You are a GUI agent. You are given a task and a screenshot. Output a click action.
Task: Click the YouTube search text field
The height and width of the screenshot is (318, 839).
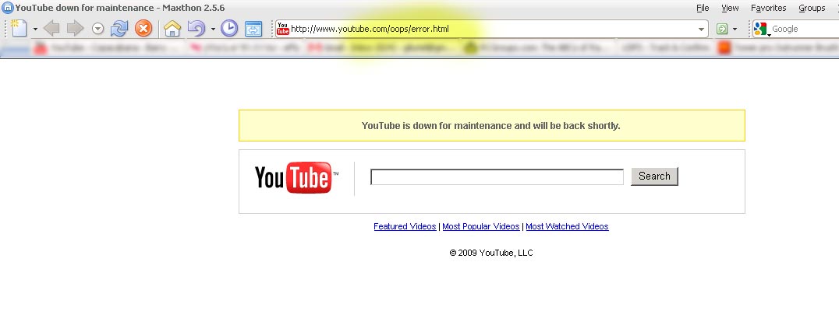497,176
